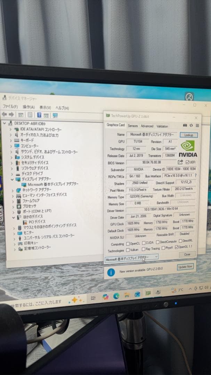Screen dimensions: 211x375
Task: Open Outlook from the taskbar
Action: [x=137, y=294]
